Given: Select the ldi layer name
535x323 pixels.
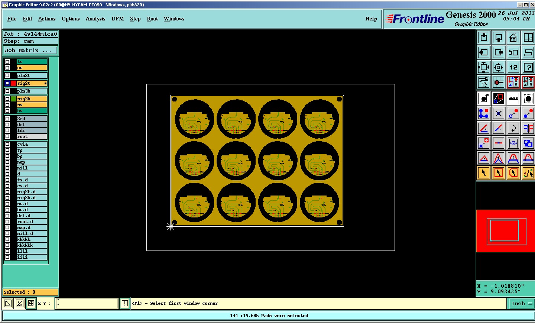Looking at the screenshot, I should tap(32, 130).
